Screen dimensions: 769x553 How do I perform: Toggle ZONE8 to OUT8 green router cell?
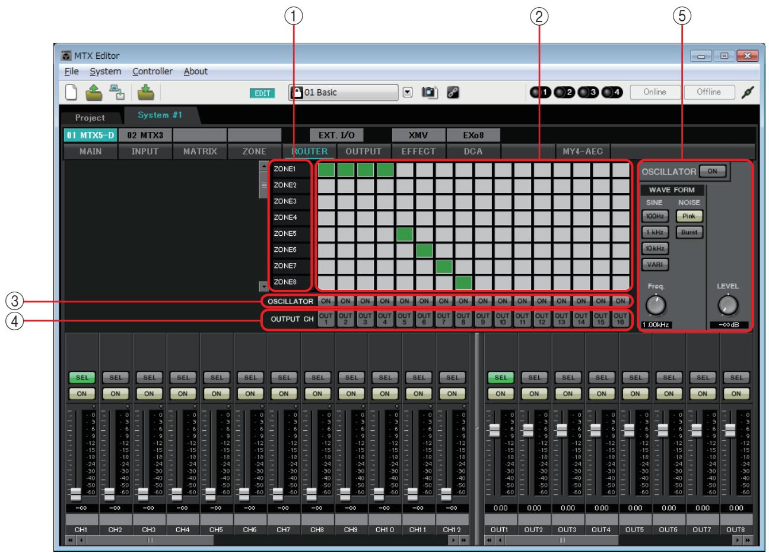pos(463,282)
